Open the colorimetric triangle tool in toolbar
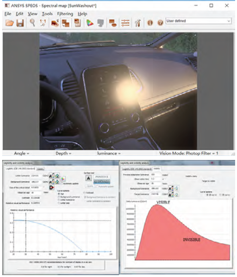 (x=90, y=23)
